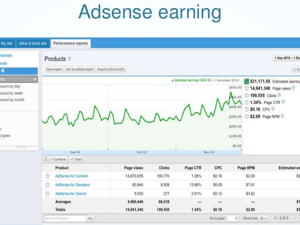
Task: Select the AdSense for Search row checkbox
Action: [x=47, y=194]
